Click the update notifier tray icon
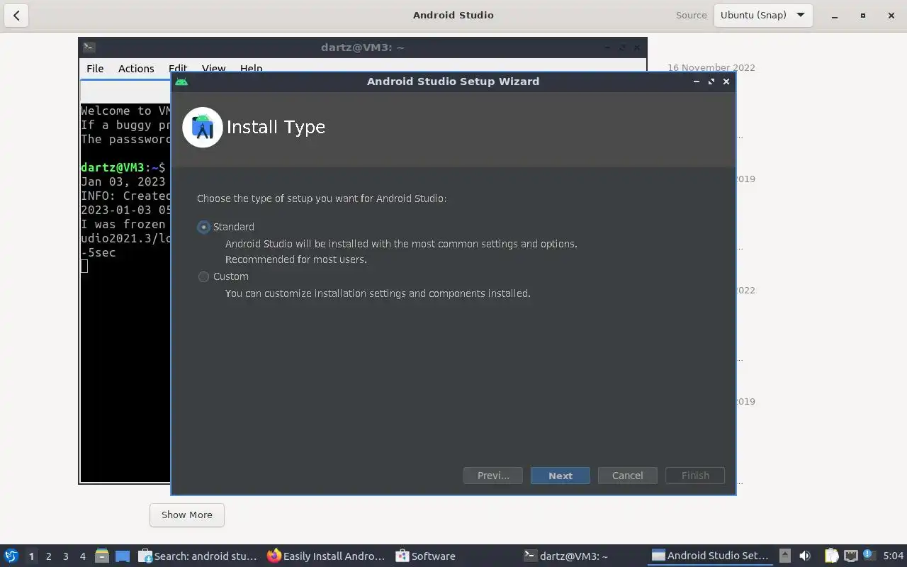The image size is (907, 567). click(x=868, y=555)
